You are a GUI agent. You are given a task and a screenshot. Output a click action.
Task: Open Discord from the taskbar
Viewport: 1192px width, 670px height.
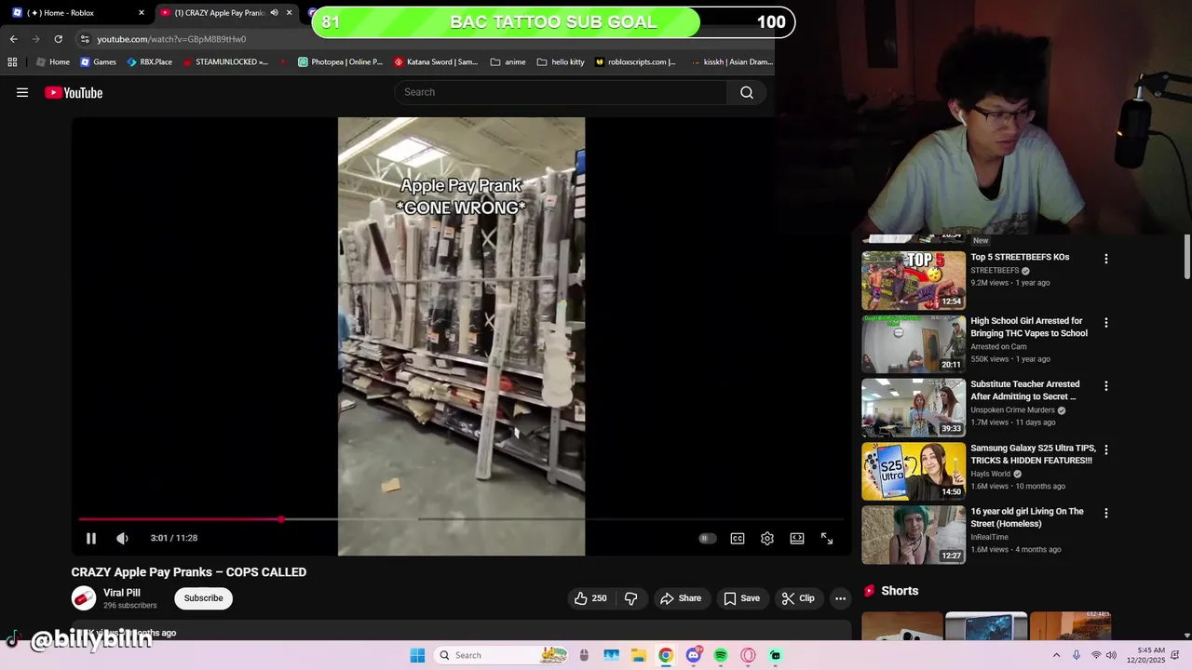click(x=694, y=655)
